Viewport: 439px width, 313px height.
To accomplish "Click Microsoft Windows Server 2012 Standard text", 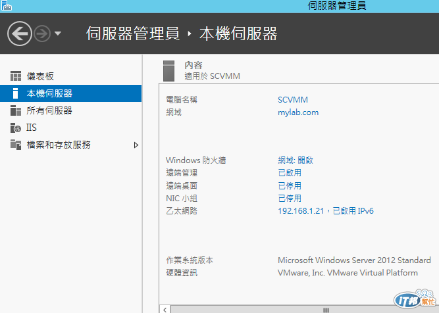I will [x=354, y=260].
